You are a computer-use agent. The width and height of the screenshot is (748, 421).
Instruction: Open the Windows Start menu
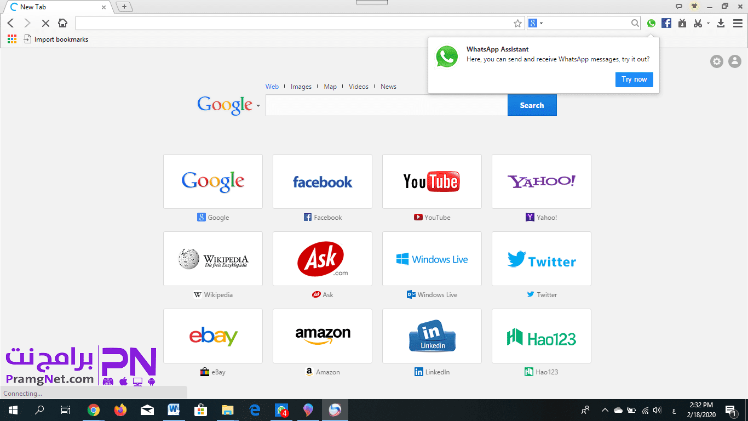tap(13, 410)
